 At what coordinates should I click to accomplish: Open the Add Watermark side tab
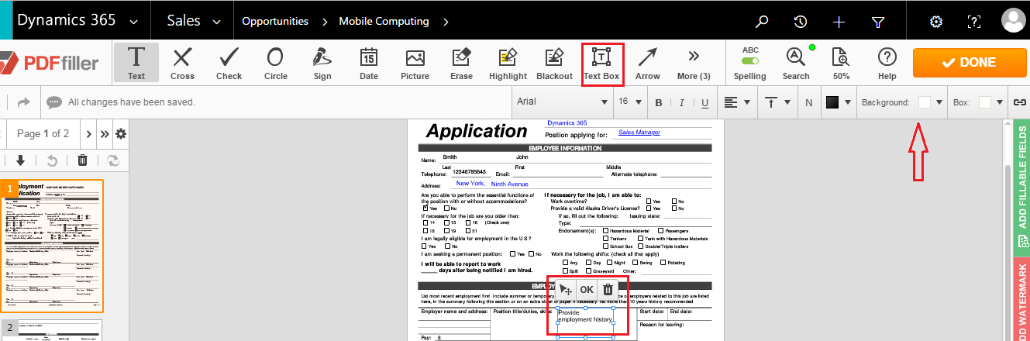[x=1021, y=300]
